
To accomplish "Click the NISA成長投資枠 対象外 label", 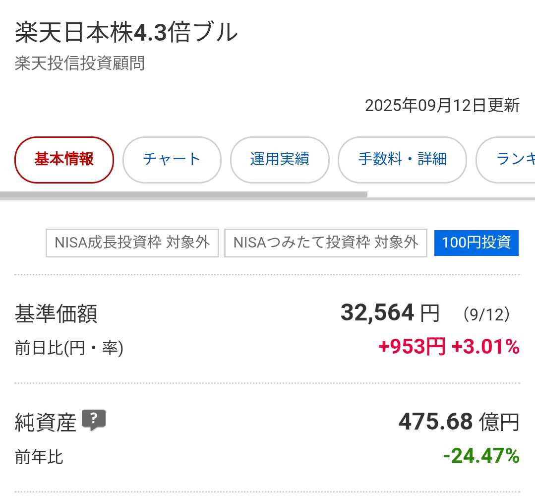I will tap(132, 243).
